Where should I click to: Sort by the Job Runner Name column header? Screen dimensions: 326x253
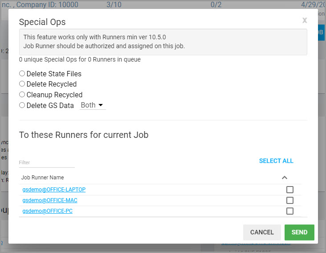43,177
